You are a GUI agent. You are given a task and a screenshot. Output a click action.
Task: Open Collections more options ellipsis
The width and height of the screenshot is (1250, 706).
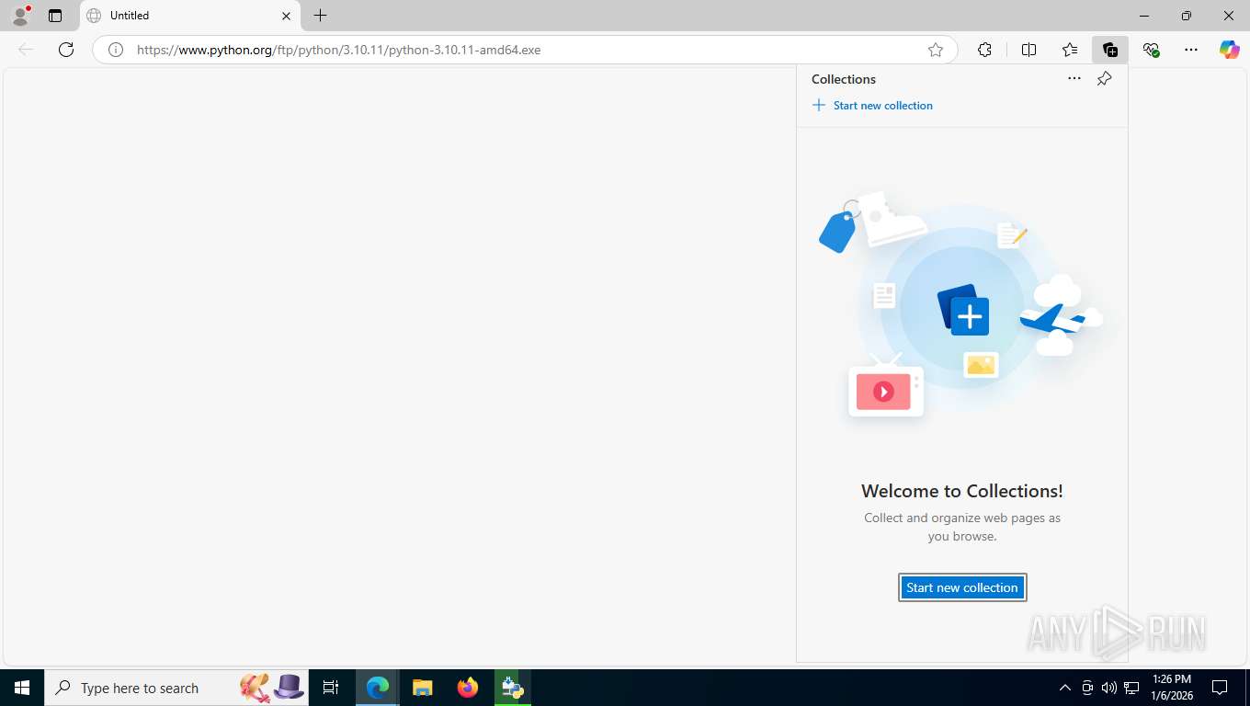click(1074, 79)
